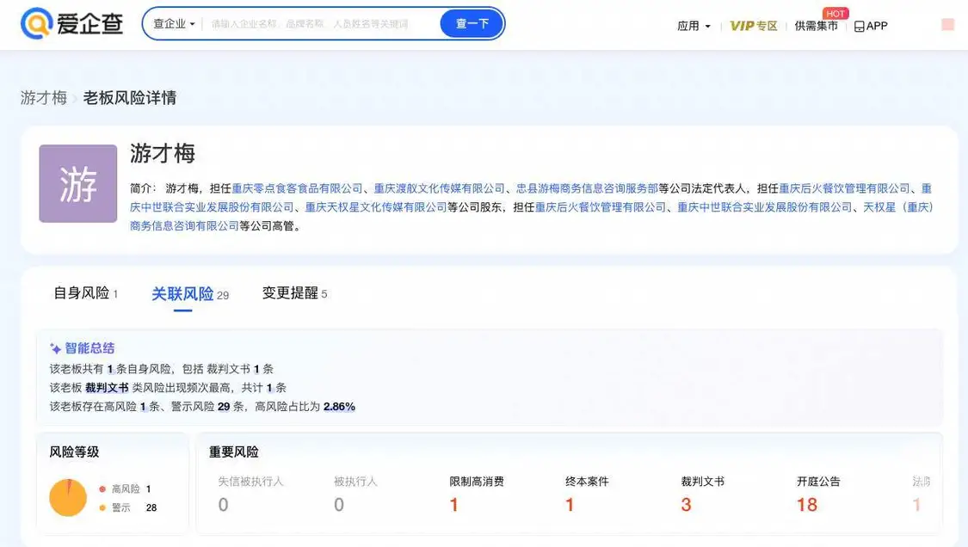This screenshot has width=968, height=547.
Task: Focus the company name search field
Action: click(320, 24)
